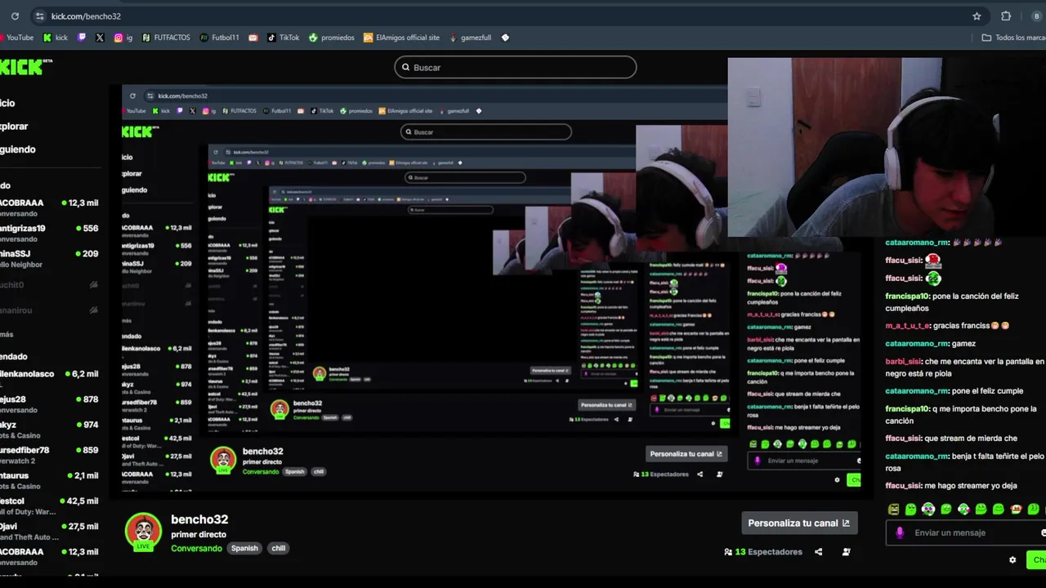Insert the first green Kick emote

910,510
